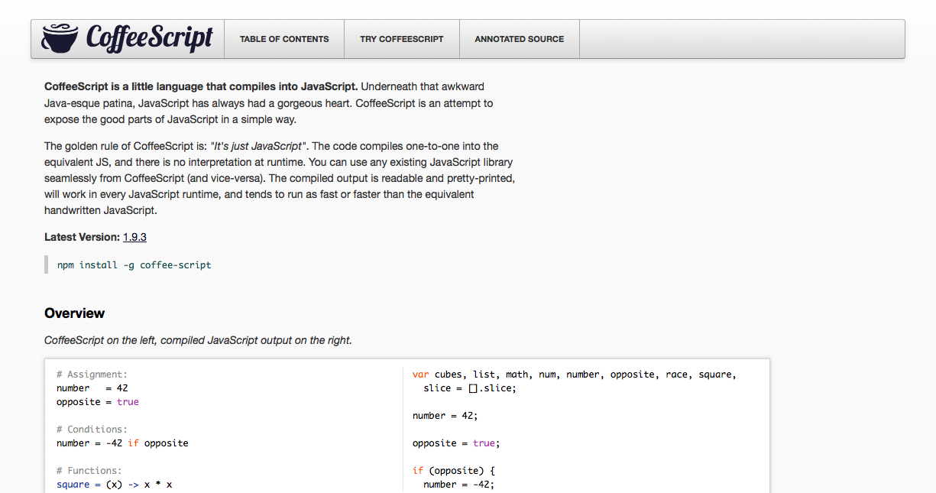Click the "number = -42 if opposite" line
The image size is (936, 493).
pos(122,443)
